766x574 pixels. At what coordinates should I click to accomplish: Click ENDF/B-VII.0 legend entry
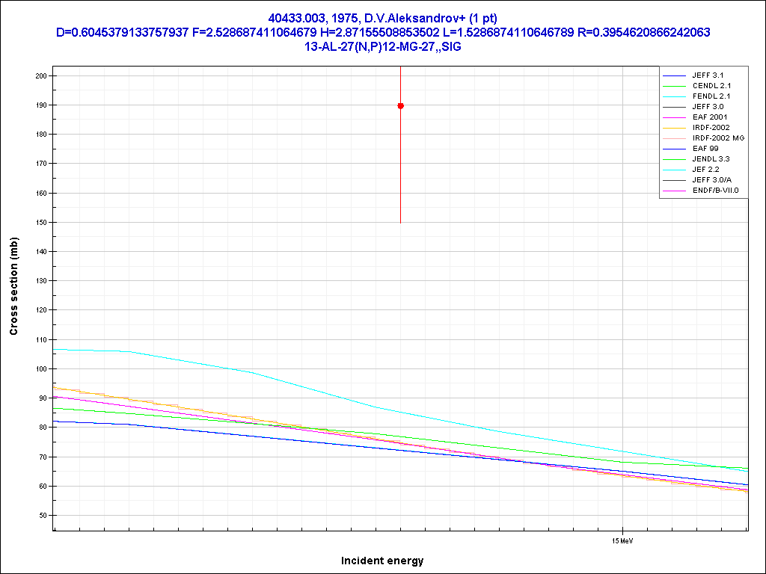(715, 191)
